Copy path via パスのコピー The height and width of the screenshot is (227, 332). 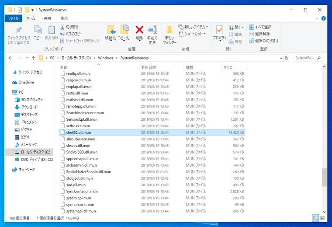click(71, 34)
